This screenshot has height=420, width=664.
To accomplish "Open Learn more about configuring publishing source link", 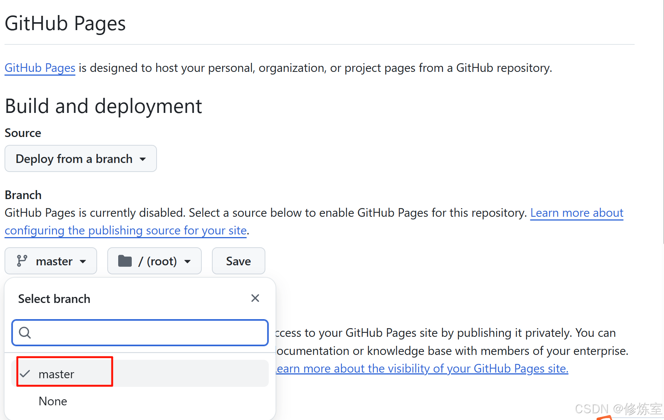I will coord(314,221).
